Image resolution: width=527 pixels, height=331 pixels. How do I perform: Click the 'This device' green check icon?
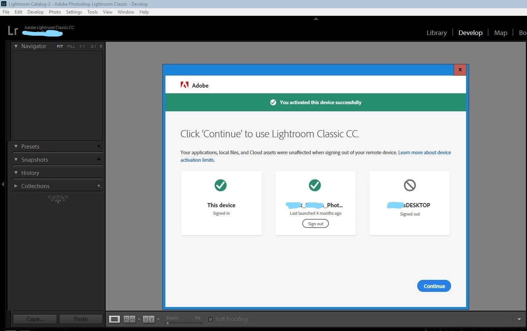pyautogui.click(x=221, y=185)
